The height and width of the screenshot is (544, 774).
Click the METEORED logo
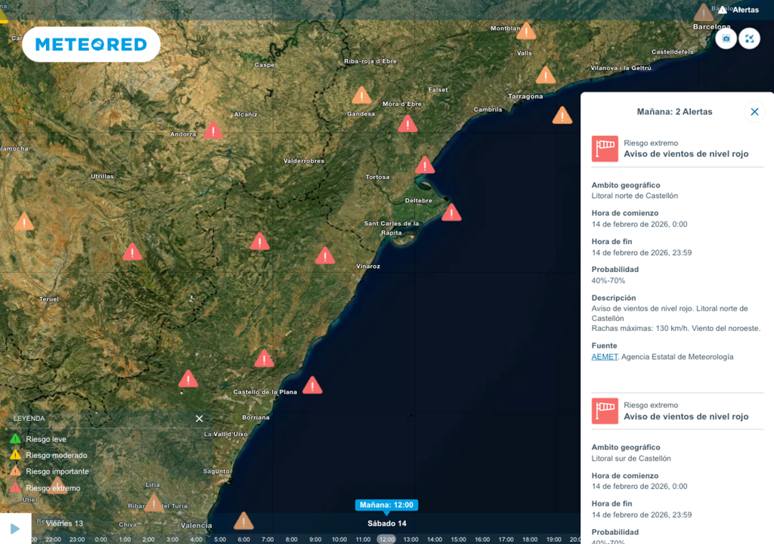point(91,44)
